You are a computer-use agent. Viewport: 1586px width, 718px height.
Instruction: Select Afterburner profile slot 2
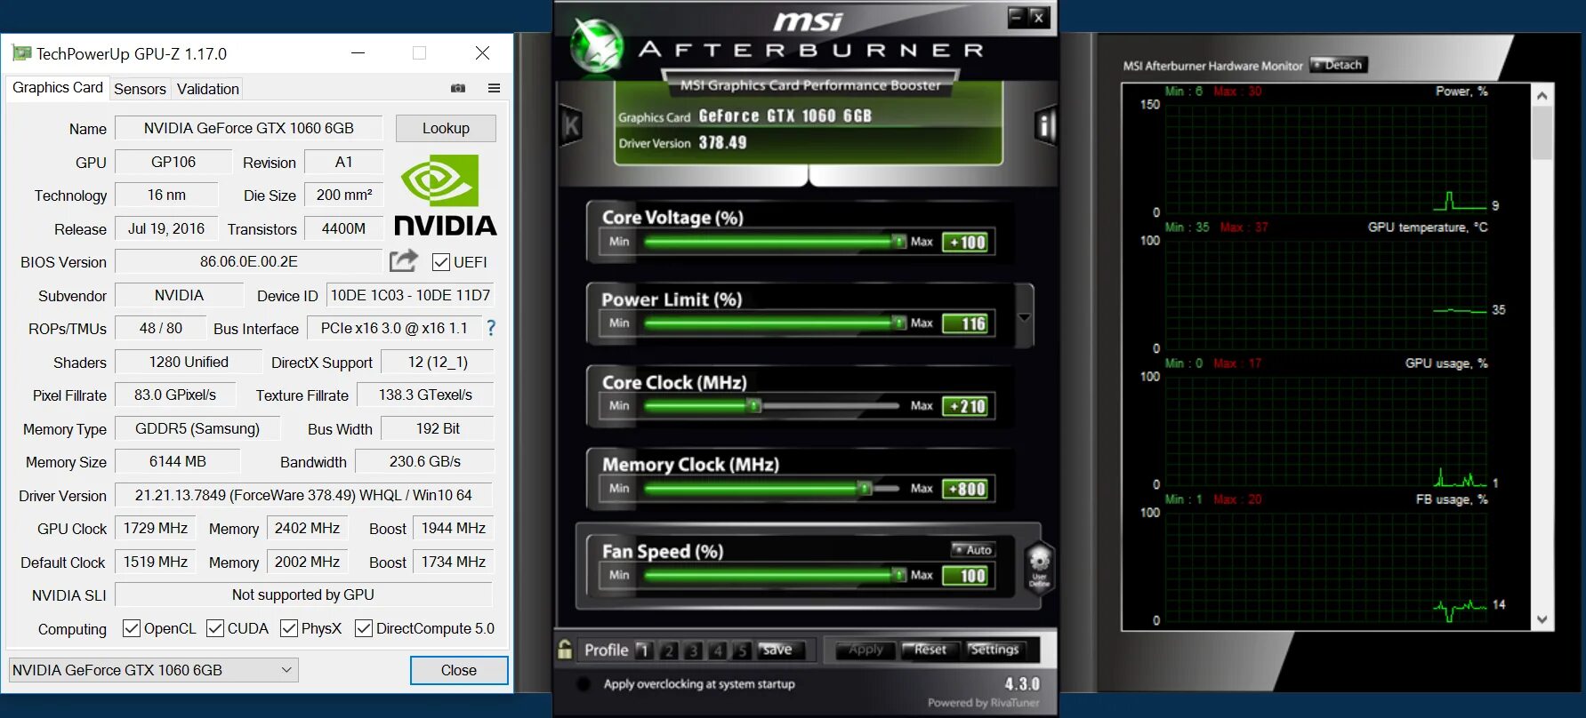(x=669, y=650)
